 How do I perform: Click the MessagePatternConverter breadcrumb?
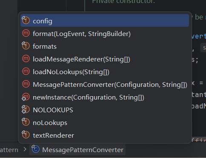[77, 150]
